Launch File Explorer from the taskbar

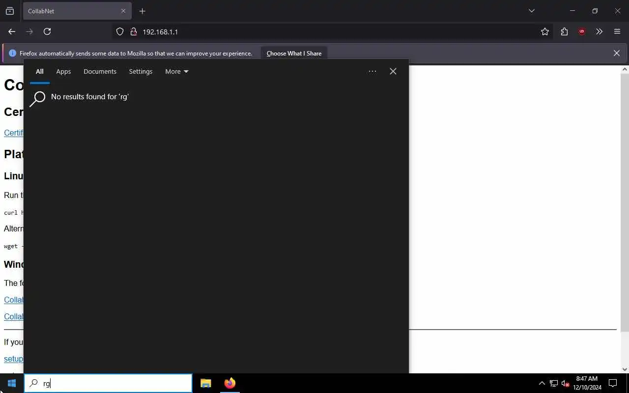click(206, 383)
